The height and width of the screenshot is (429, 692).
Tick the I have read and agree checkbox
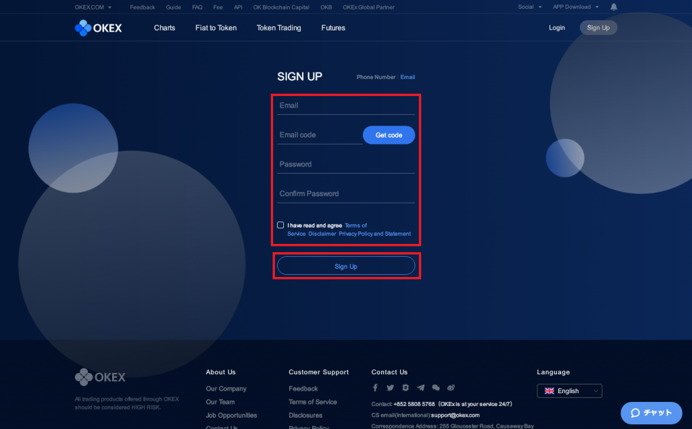tap(280, 225)
